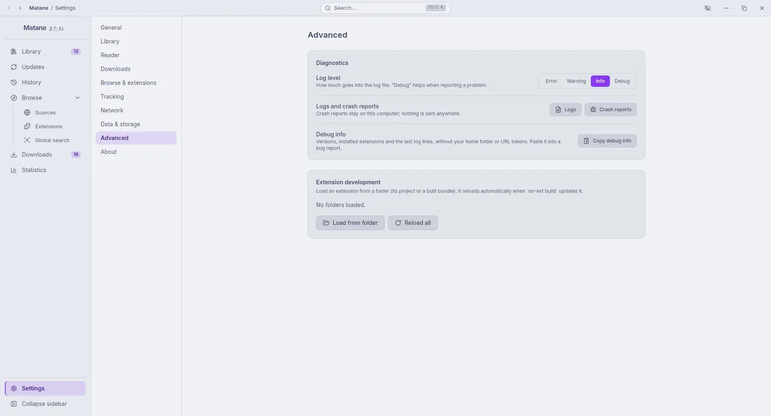Screen dimensions: 771x416
Task: Open the About settings section
Action: 136,152
